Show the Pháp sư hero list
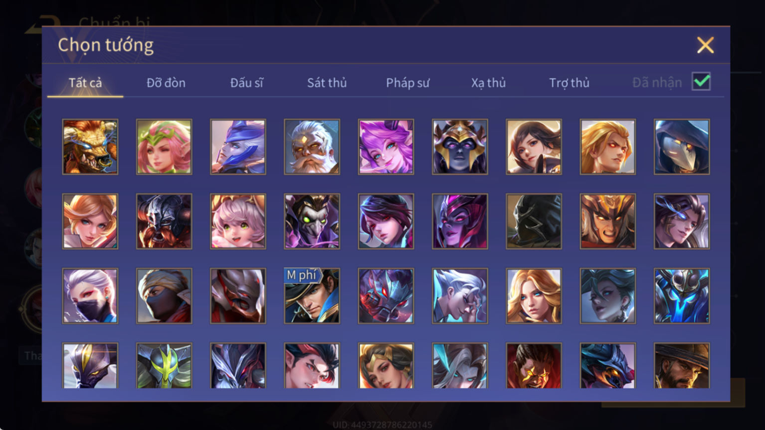This screenshot has height=430, width=765. [x=407, y=83]
